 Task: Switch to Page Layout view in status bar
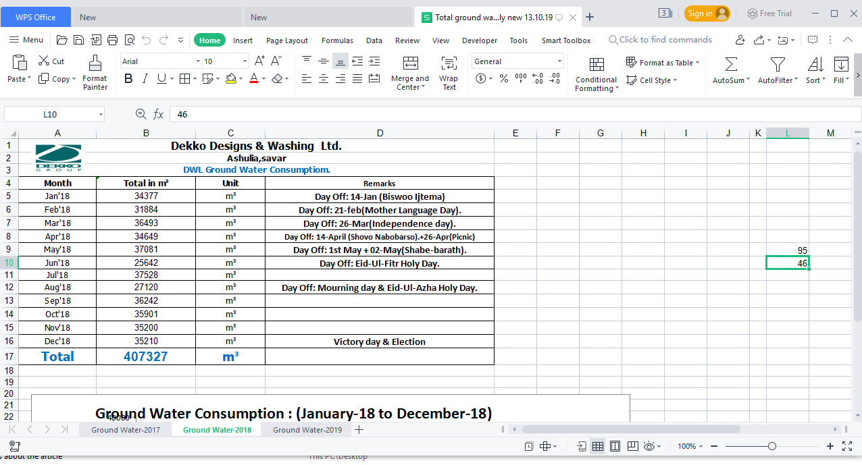coord(615,446)
